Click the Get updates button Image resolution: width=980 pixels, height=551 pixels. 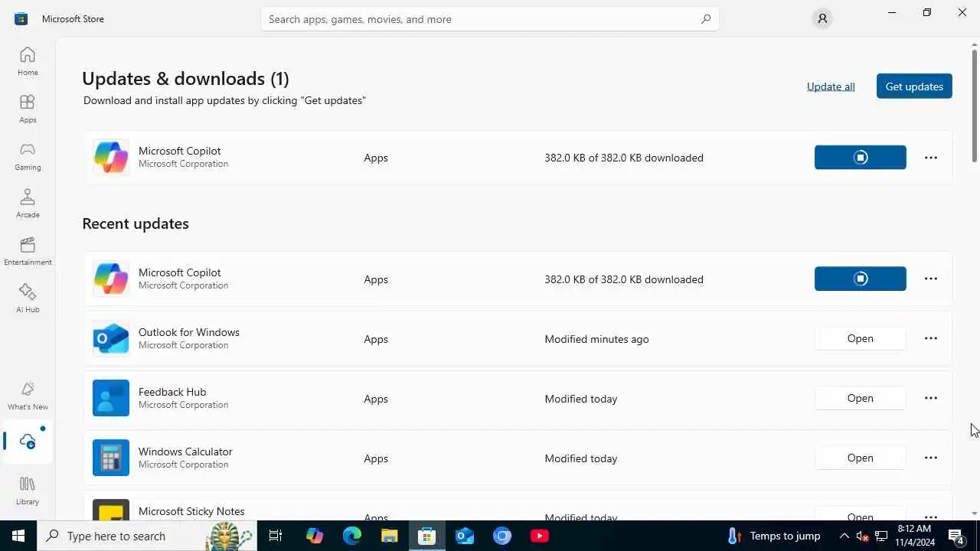pyautogui.click(x=914, y=86)
